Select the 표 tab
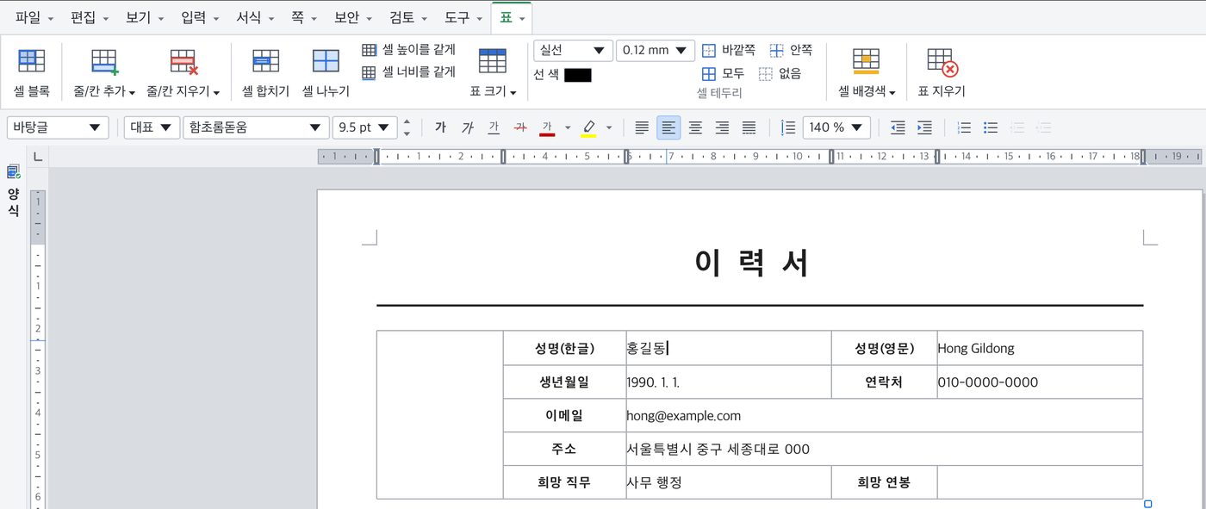The height and width of the screenshot is (509, 1206). [x=512, y=17]
